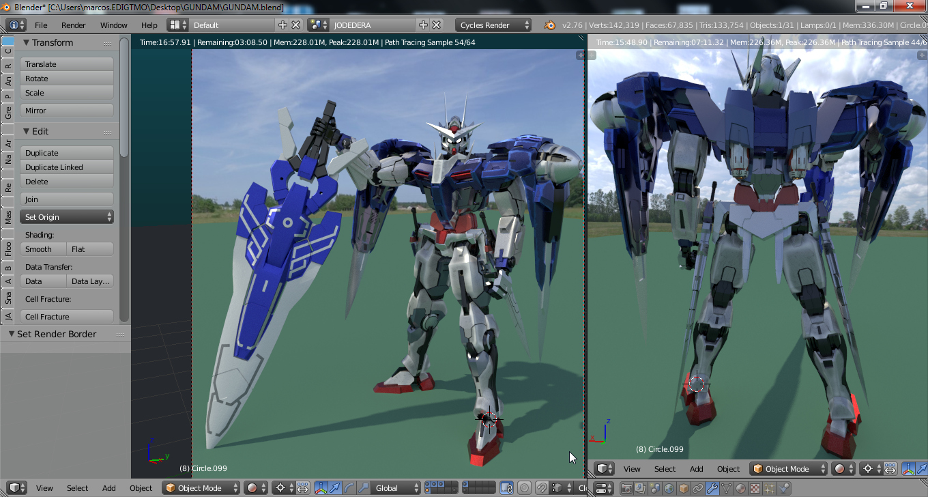Toggle proportional editing in left viewport
Image resolution: width=928 pixels, height=497 pixels.
(x=524, y=488)
